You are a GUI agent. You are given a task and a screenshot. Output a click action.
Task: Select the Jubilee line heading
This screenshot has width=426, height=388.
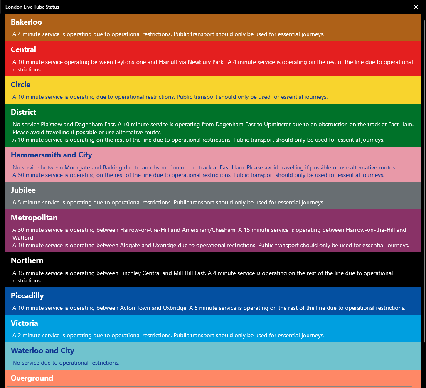[23, 190]
